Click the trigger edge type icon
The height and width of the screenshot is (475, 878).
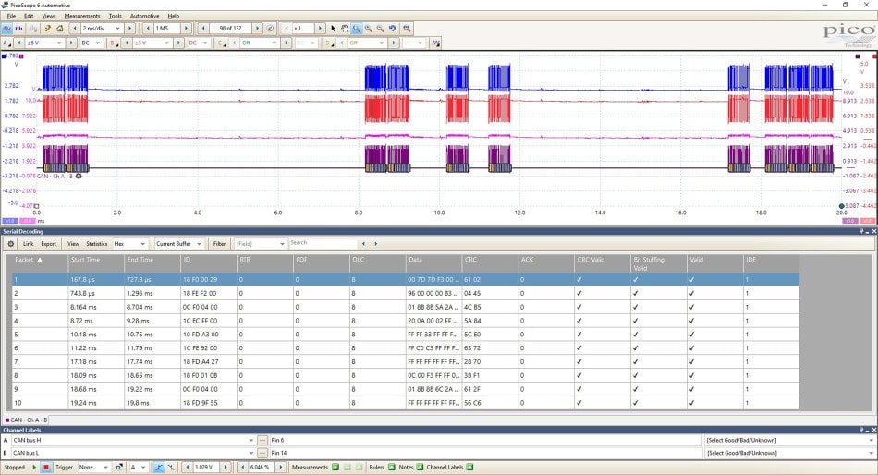(x=118, y=468)
